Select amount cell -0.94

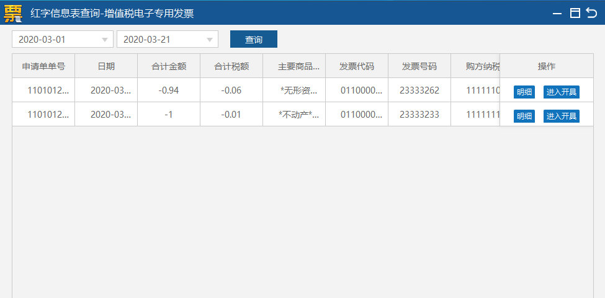point(169,90)
